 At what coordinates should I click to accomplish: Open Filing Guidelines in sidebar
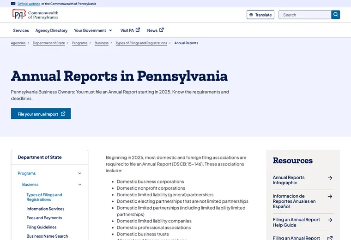[x=42, y=227]
